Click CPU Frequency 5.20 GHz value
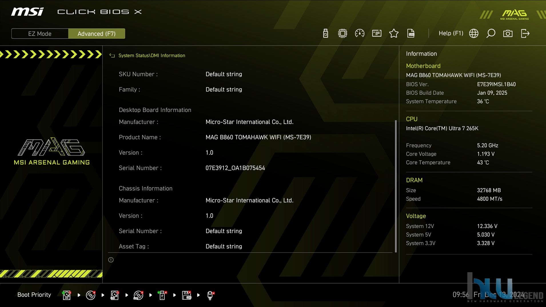The image size is (546, 307). (x=487, y=145)
